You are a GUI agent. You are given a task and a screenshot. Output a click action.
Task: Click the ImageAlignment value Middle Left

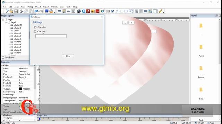click(x=24, y=97)
